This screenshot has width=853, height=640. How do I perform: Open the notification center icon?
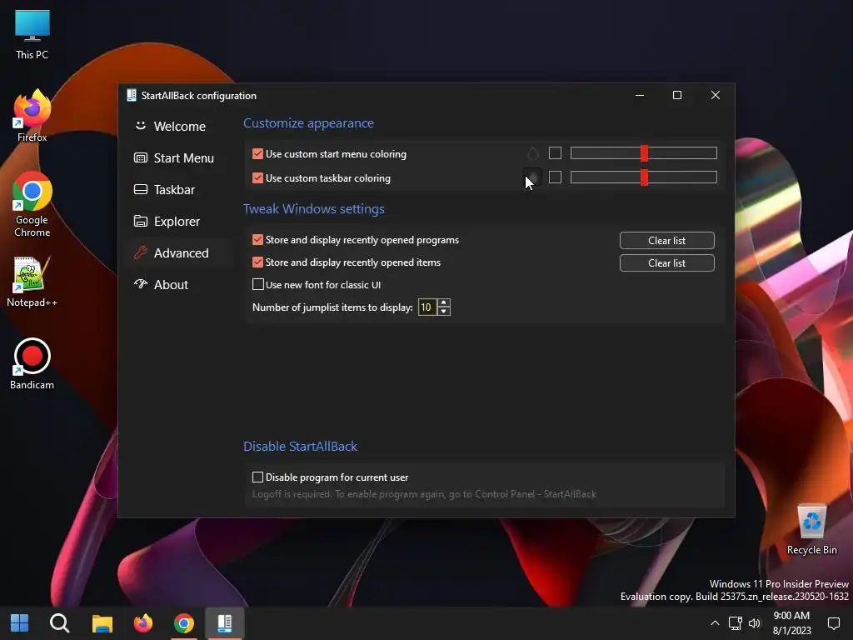(x=833, y=622)
